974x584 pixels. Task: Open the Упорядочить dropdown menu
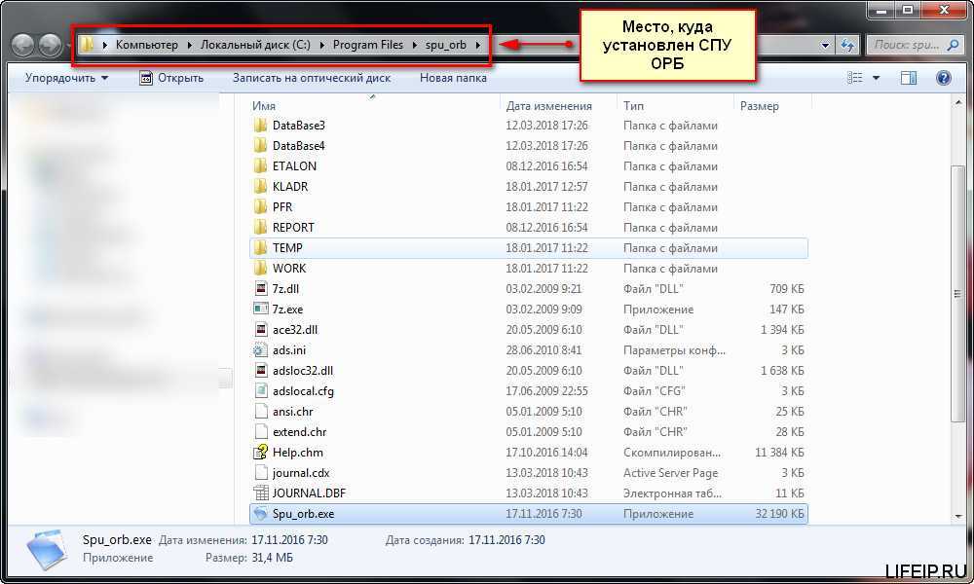[66, 78]
